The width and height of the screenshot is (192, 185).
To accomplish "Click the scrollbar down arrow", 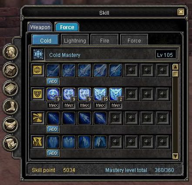I will 175,156.
